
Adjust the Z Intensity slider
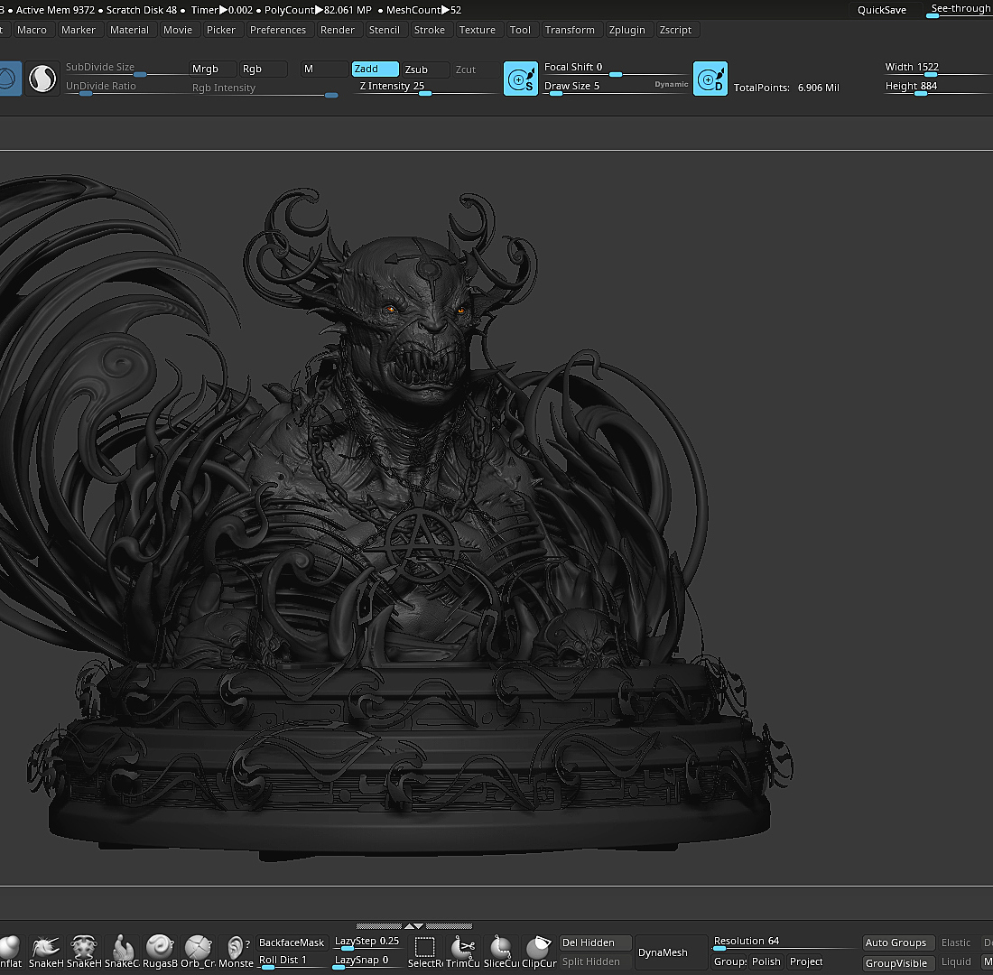tap(425, 88)
